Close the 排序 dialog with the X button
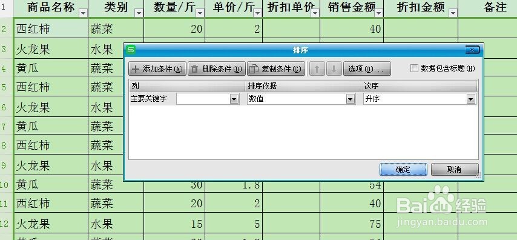 click(x=472, y=50)
